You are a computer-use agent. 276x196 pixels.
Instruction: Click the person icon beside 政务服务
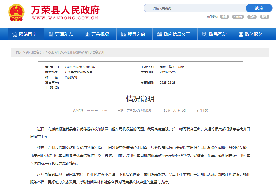tap(241, 34)
